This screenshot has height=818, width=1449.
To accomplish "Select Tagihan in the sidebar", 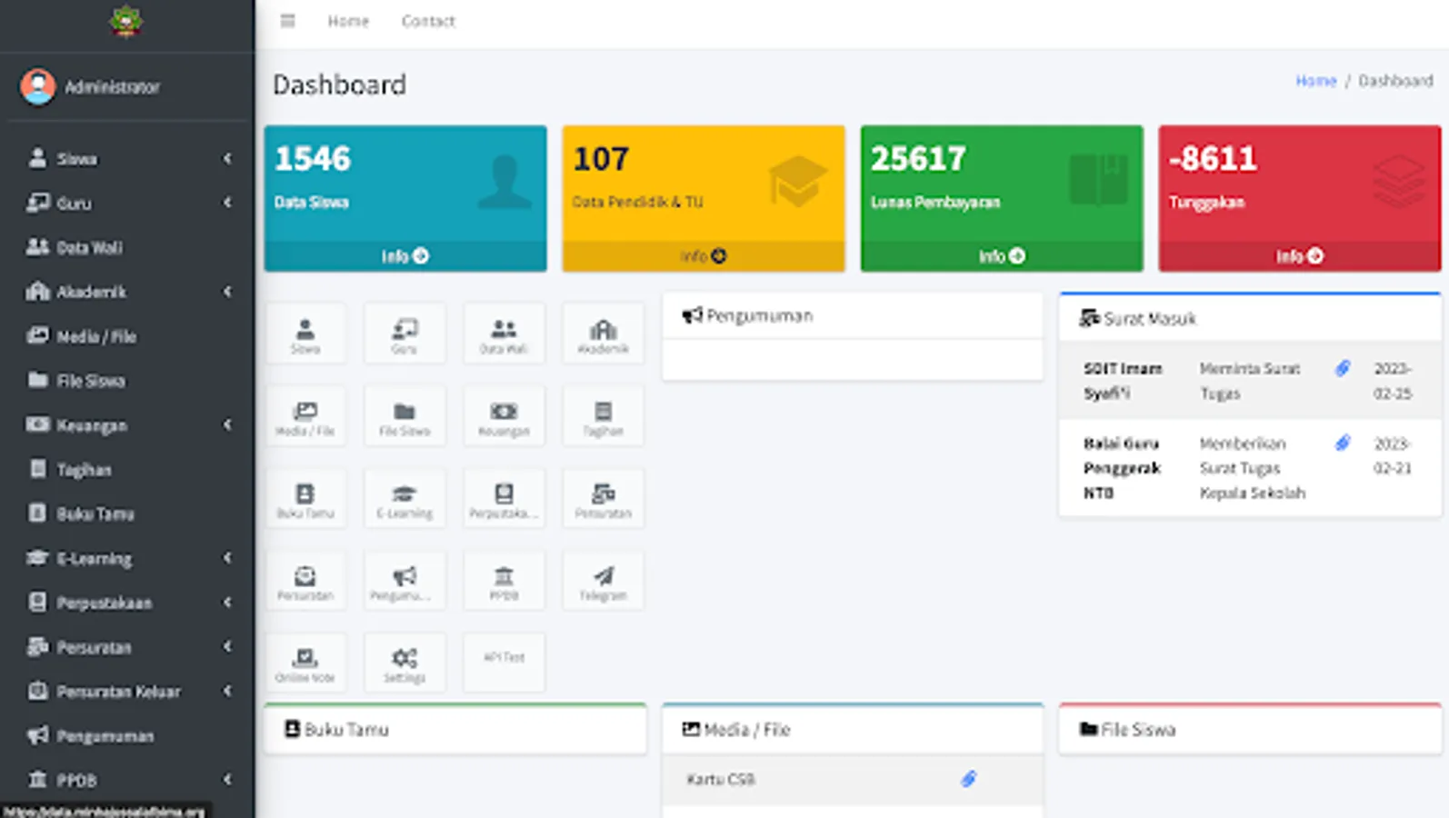I will 127,469.
